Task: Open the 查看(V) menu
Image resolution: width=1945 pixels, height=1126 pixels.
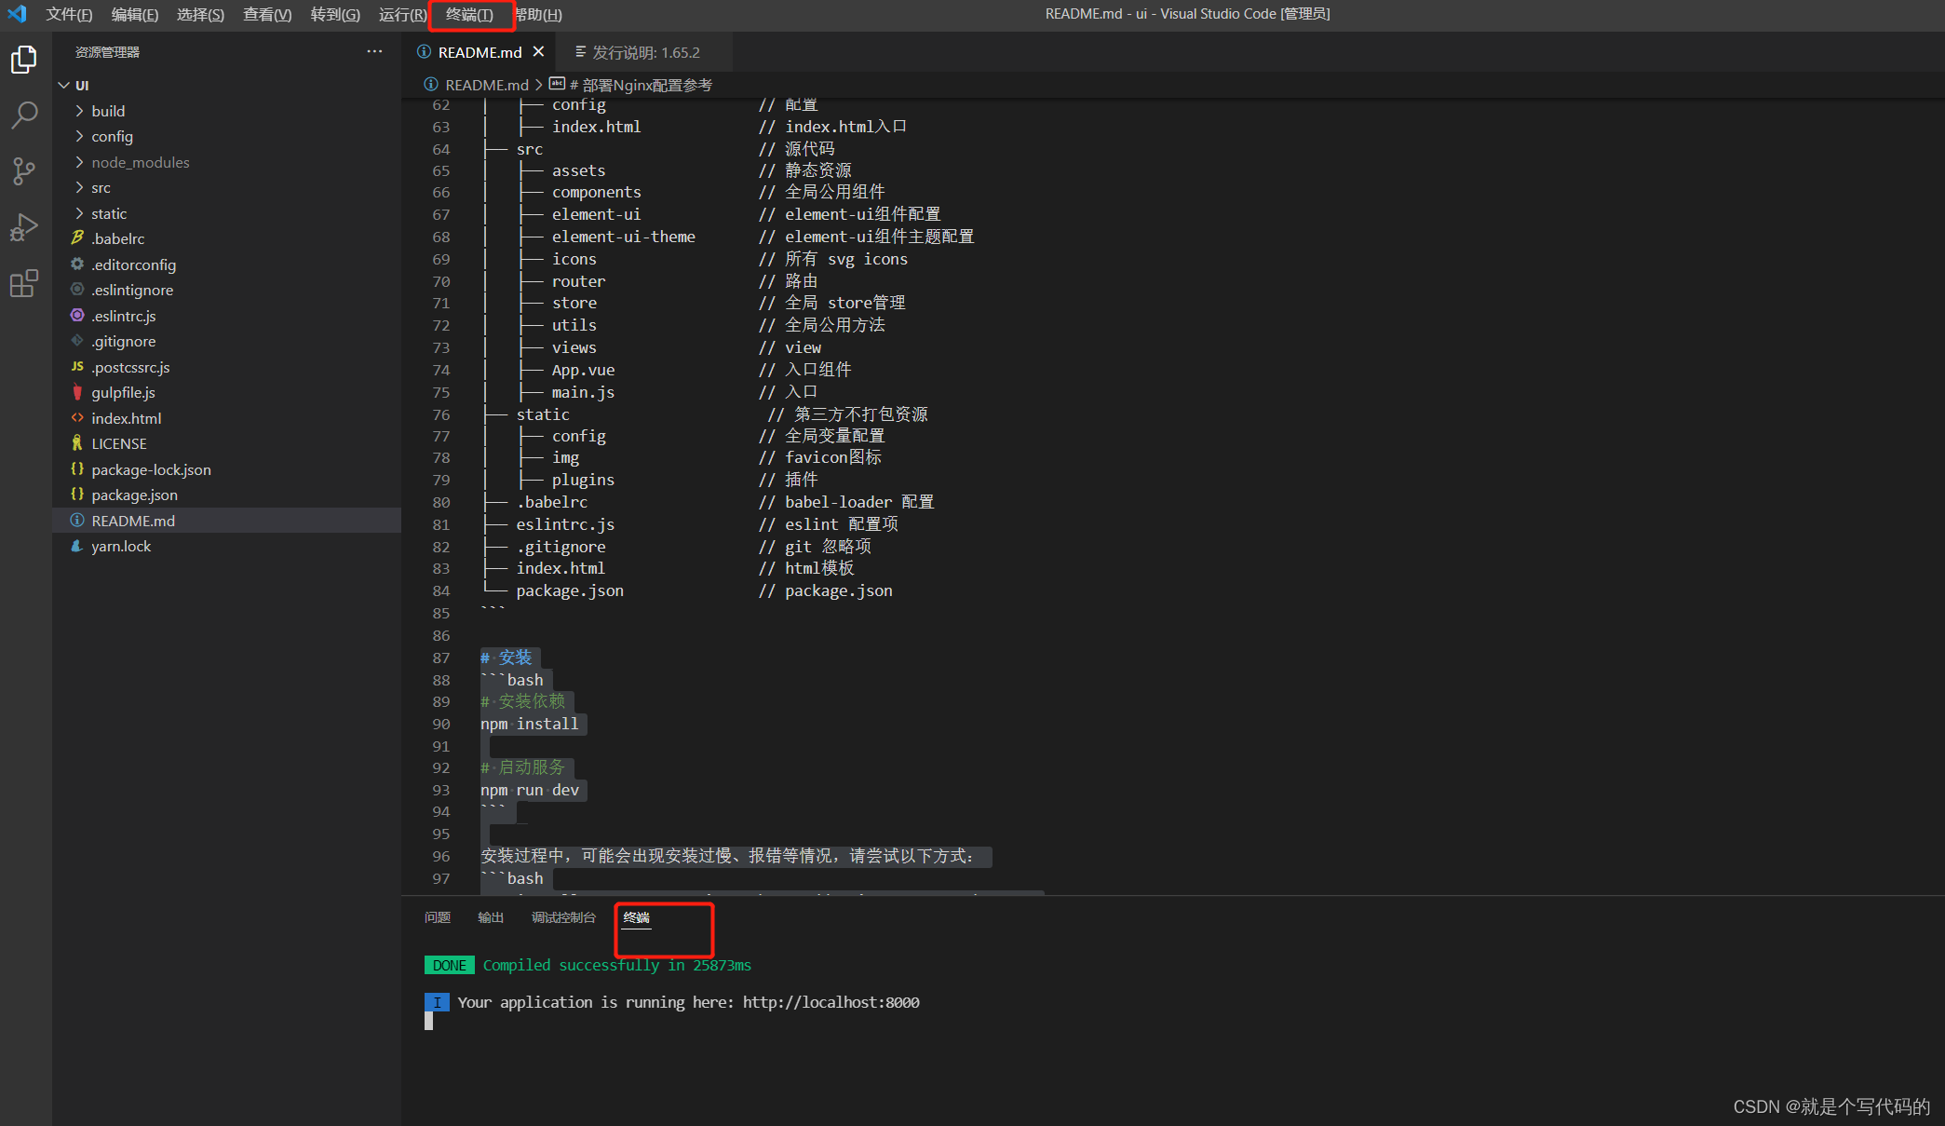Action: tap(267, 14)
